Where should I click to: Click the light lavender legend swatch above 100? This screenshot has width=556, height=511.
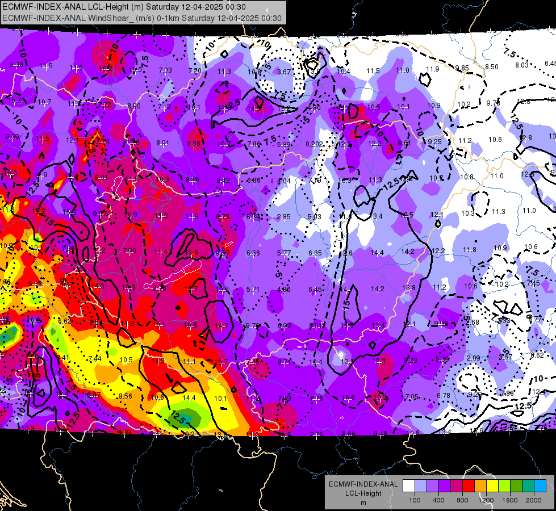421,486
